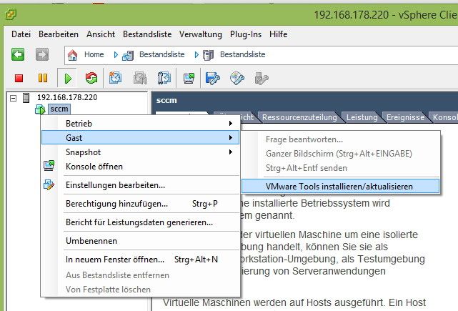Click the CD/DVD drive connect icon

point(237,79)
